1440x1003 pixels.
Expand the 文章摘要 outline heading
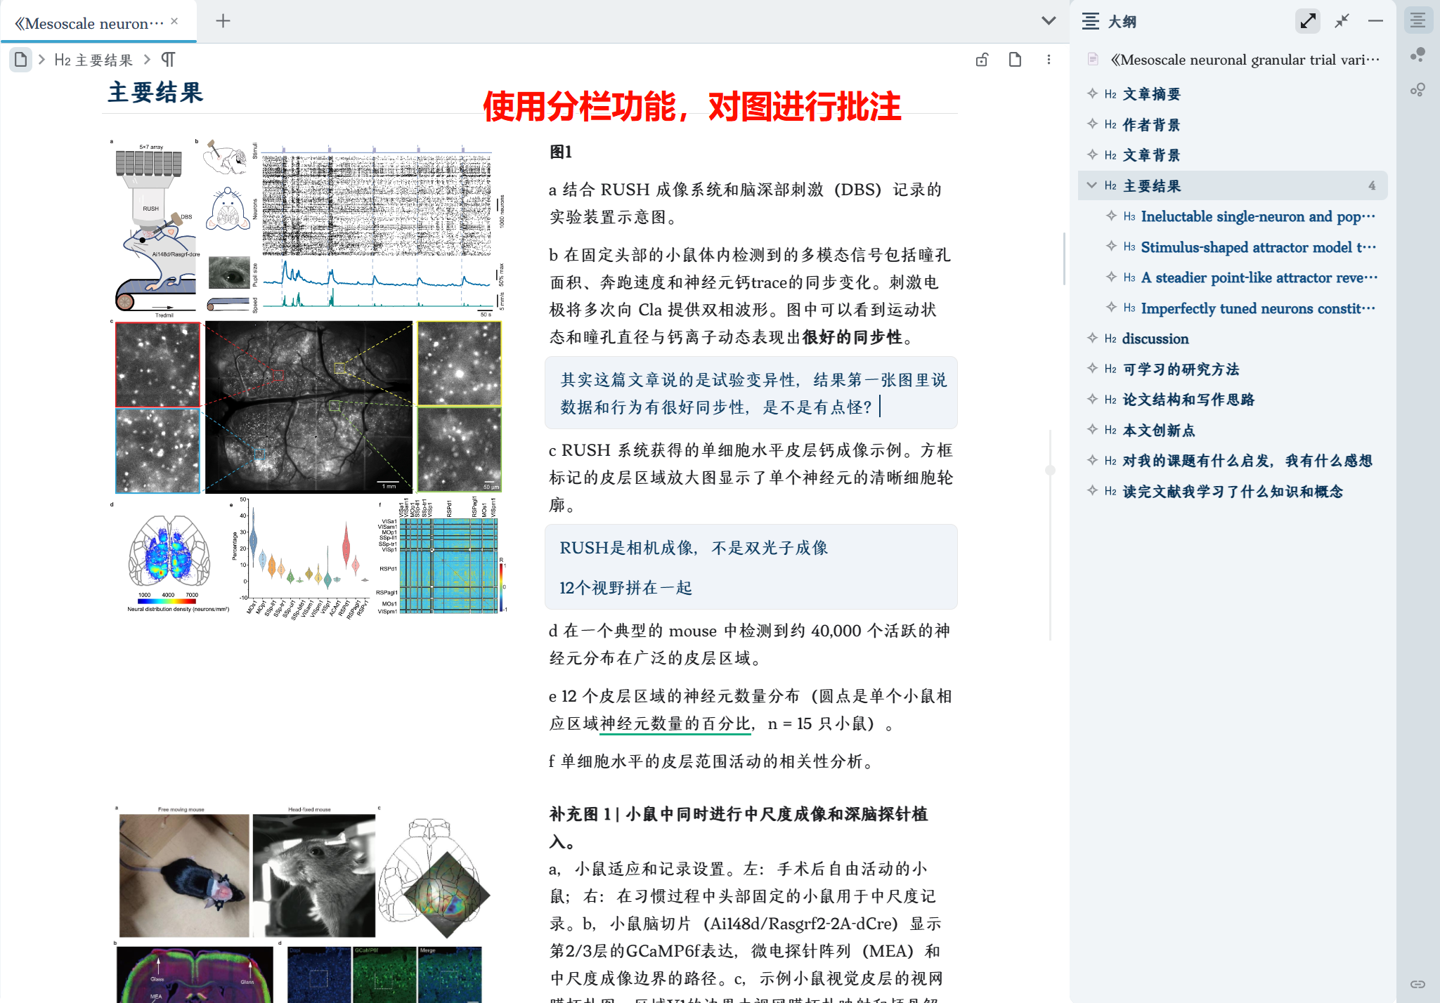pos(1092,93)
